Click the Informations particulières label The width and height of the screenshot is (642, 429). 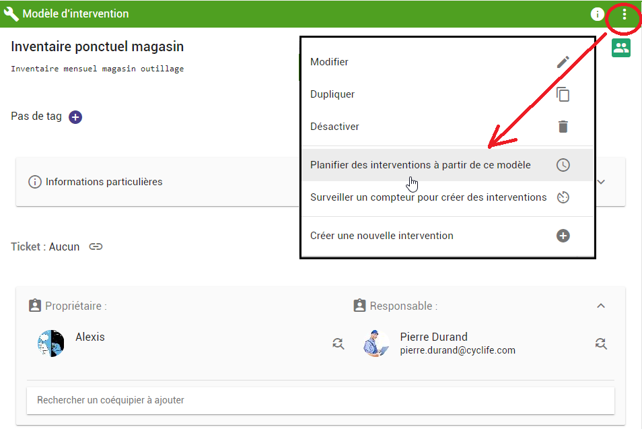pos(104,182)
